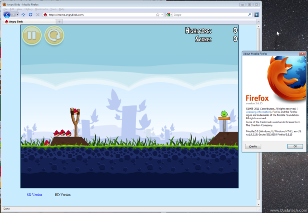Viewport: 308px width, 213px height.
Task: Click the Highscore label text
Action: click(198, 31)
